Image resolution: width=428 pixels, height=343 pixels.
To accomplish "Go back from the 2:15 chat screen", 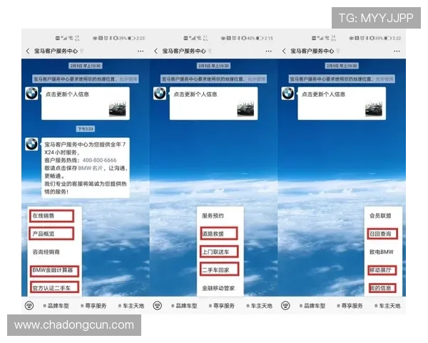I will (x=156, y=51).
